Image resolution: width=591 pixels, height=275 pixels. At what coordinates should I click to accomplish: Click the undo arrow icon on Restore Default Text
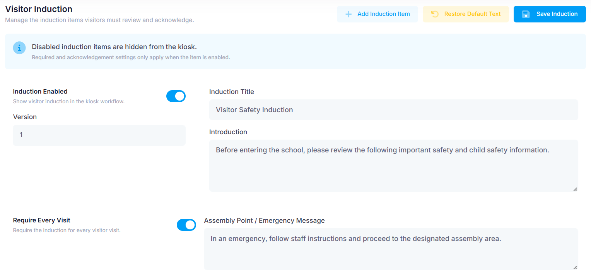click(x=435, y=14)
